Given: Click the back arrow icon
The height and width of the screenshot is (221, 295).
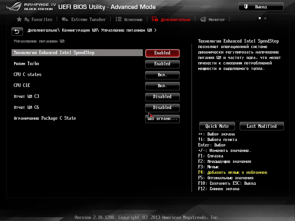Looking at the screenshot, I should tap(17, 31).
